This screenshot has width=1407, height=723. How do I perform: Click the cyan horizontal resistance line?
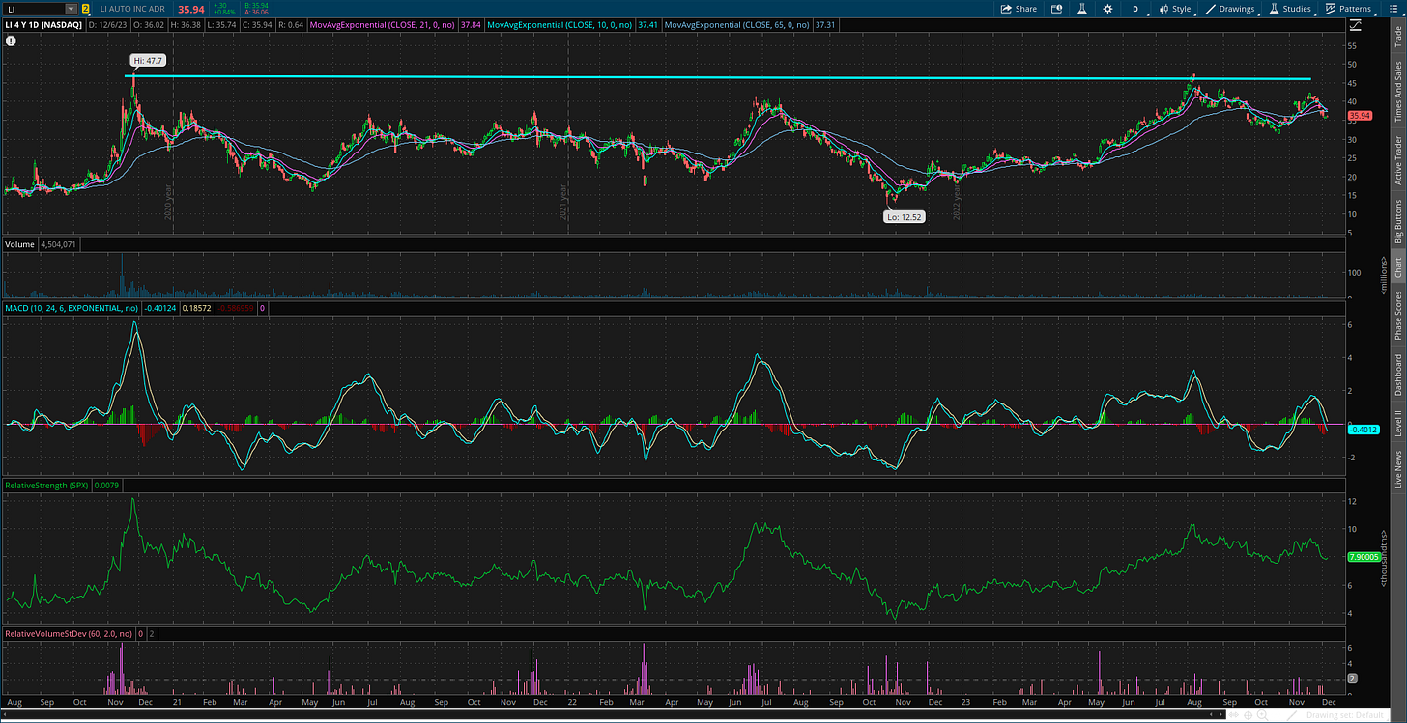(717, 77)
